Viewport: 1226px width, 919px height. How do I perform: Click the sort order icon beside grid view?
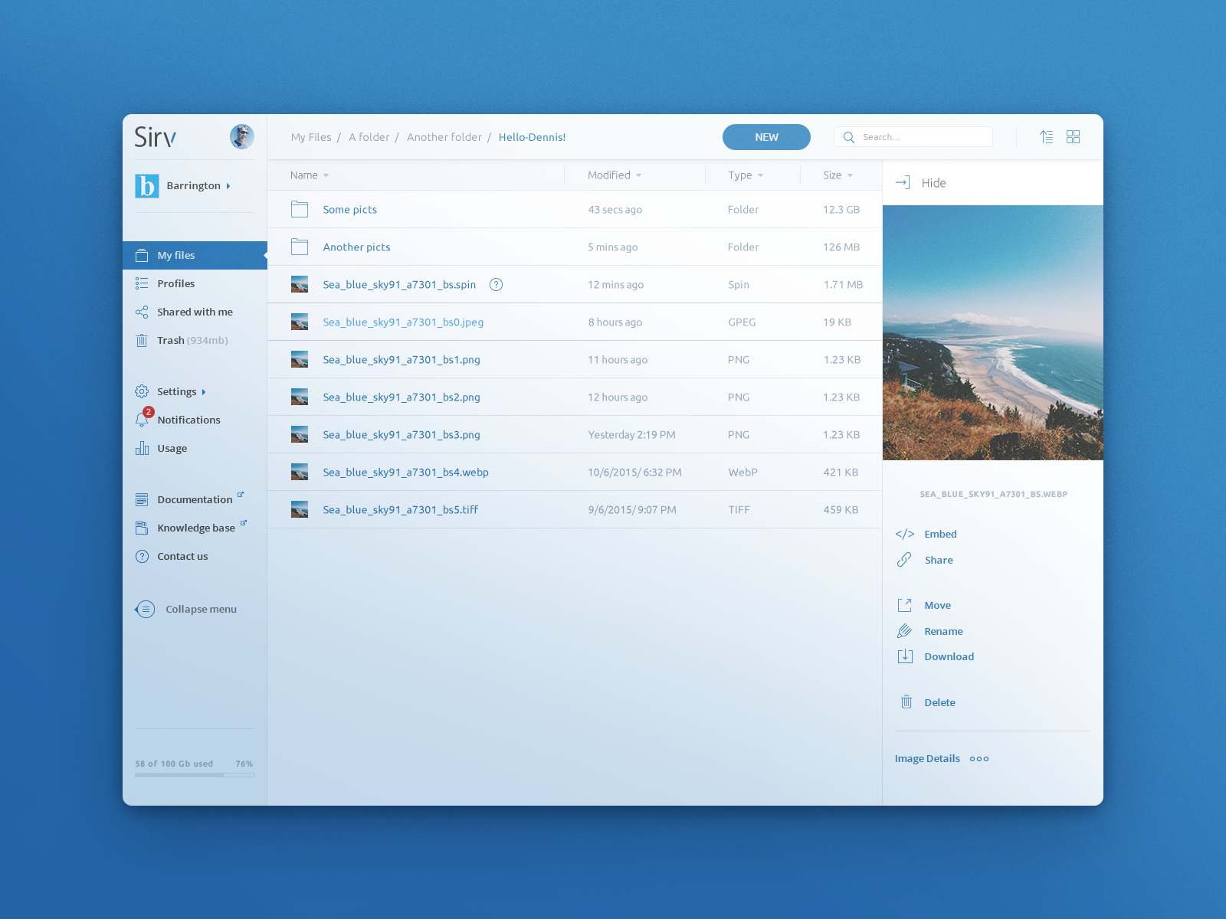tap(1046, 136)
